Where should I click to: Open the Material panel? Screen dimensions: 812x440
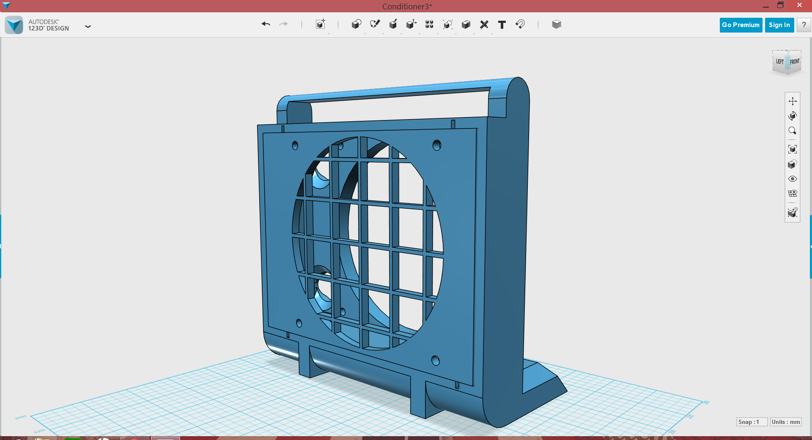[557, 24]
